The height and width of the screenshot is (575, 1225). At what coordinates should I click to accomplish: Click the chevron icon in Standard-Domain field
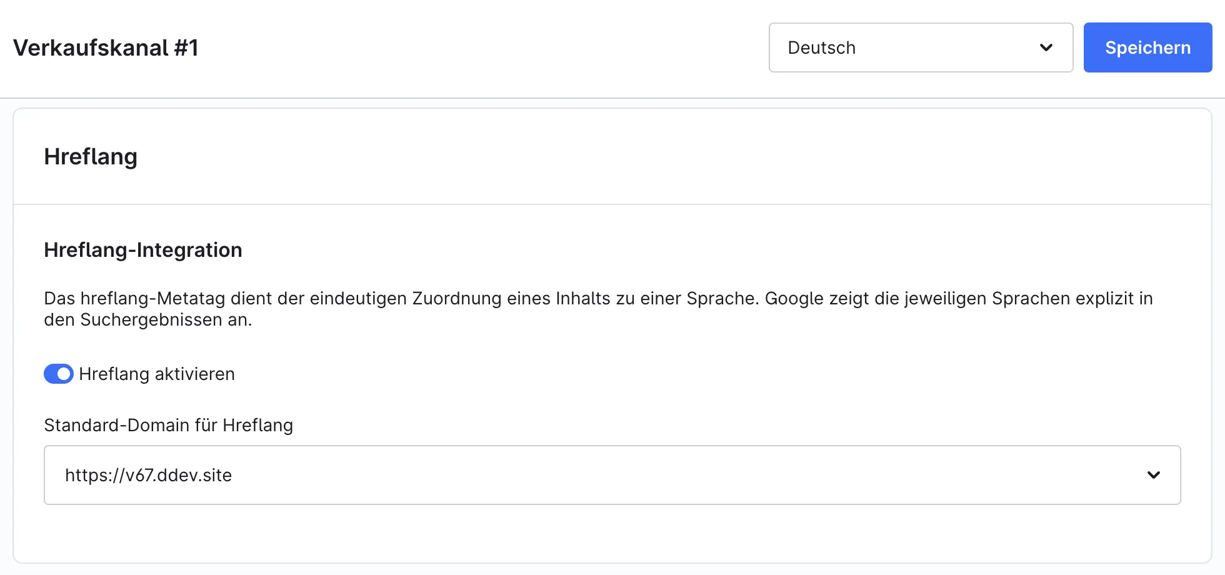(x=1154, y=475)
